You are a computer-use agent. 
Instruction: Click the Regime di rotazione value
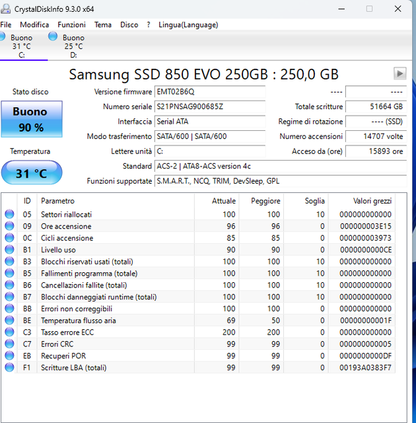tap(376, 122)
